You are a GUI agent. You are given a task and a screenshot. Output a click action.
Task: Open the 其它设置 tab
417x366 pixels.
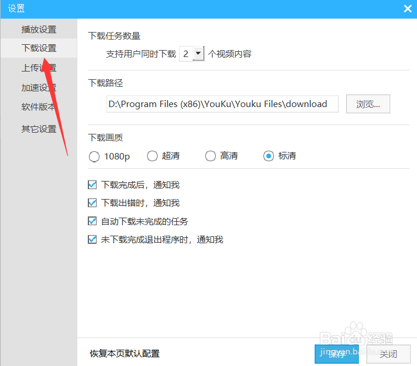[39, 129]
